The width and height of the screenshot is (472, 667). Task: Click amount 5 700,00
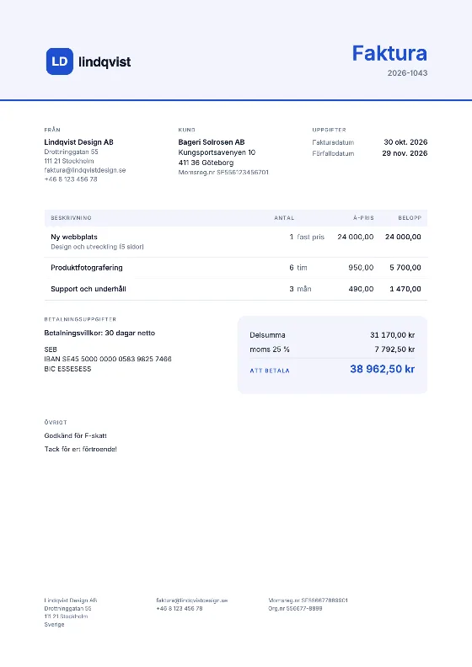[405, 268]
